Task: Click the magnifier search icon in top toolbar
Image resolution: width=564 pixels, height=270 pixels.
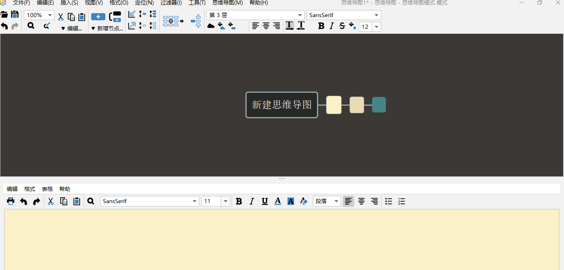Action: (31, 26)
